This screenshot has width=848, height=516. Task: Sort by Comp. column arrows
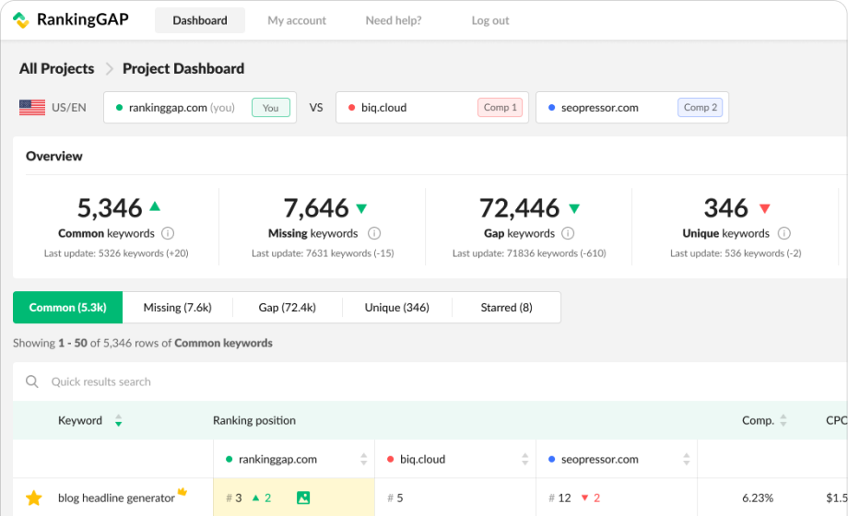pyautogui.click(x=783, y=420)
